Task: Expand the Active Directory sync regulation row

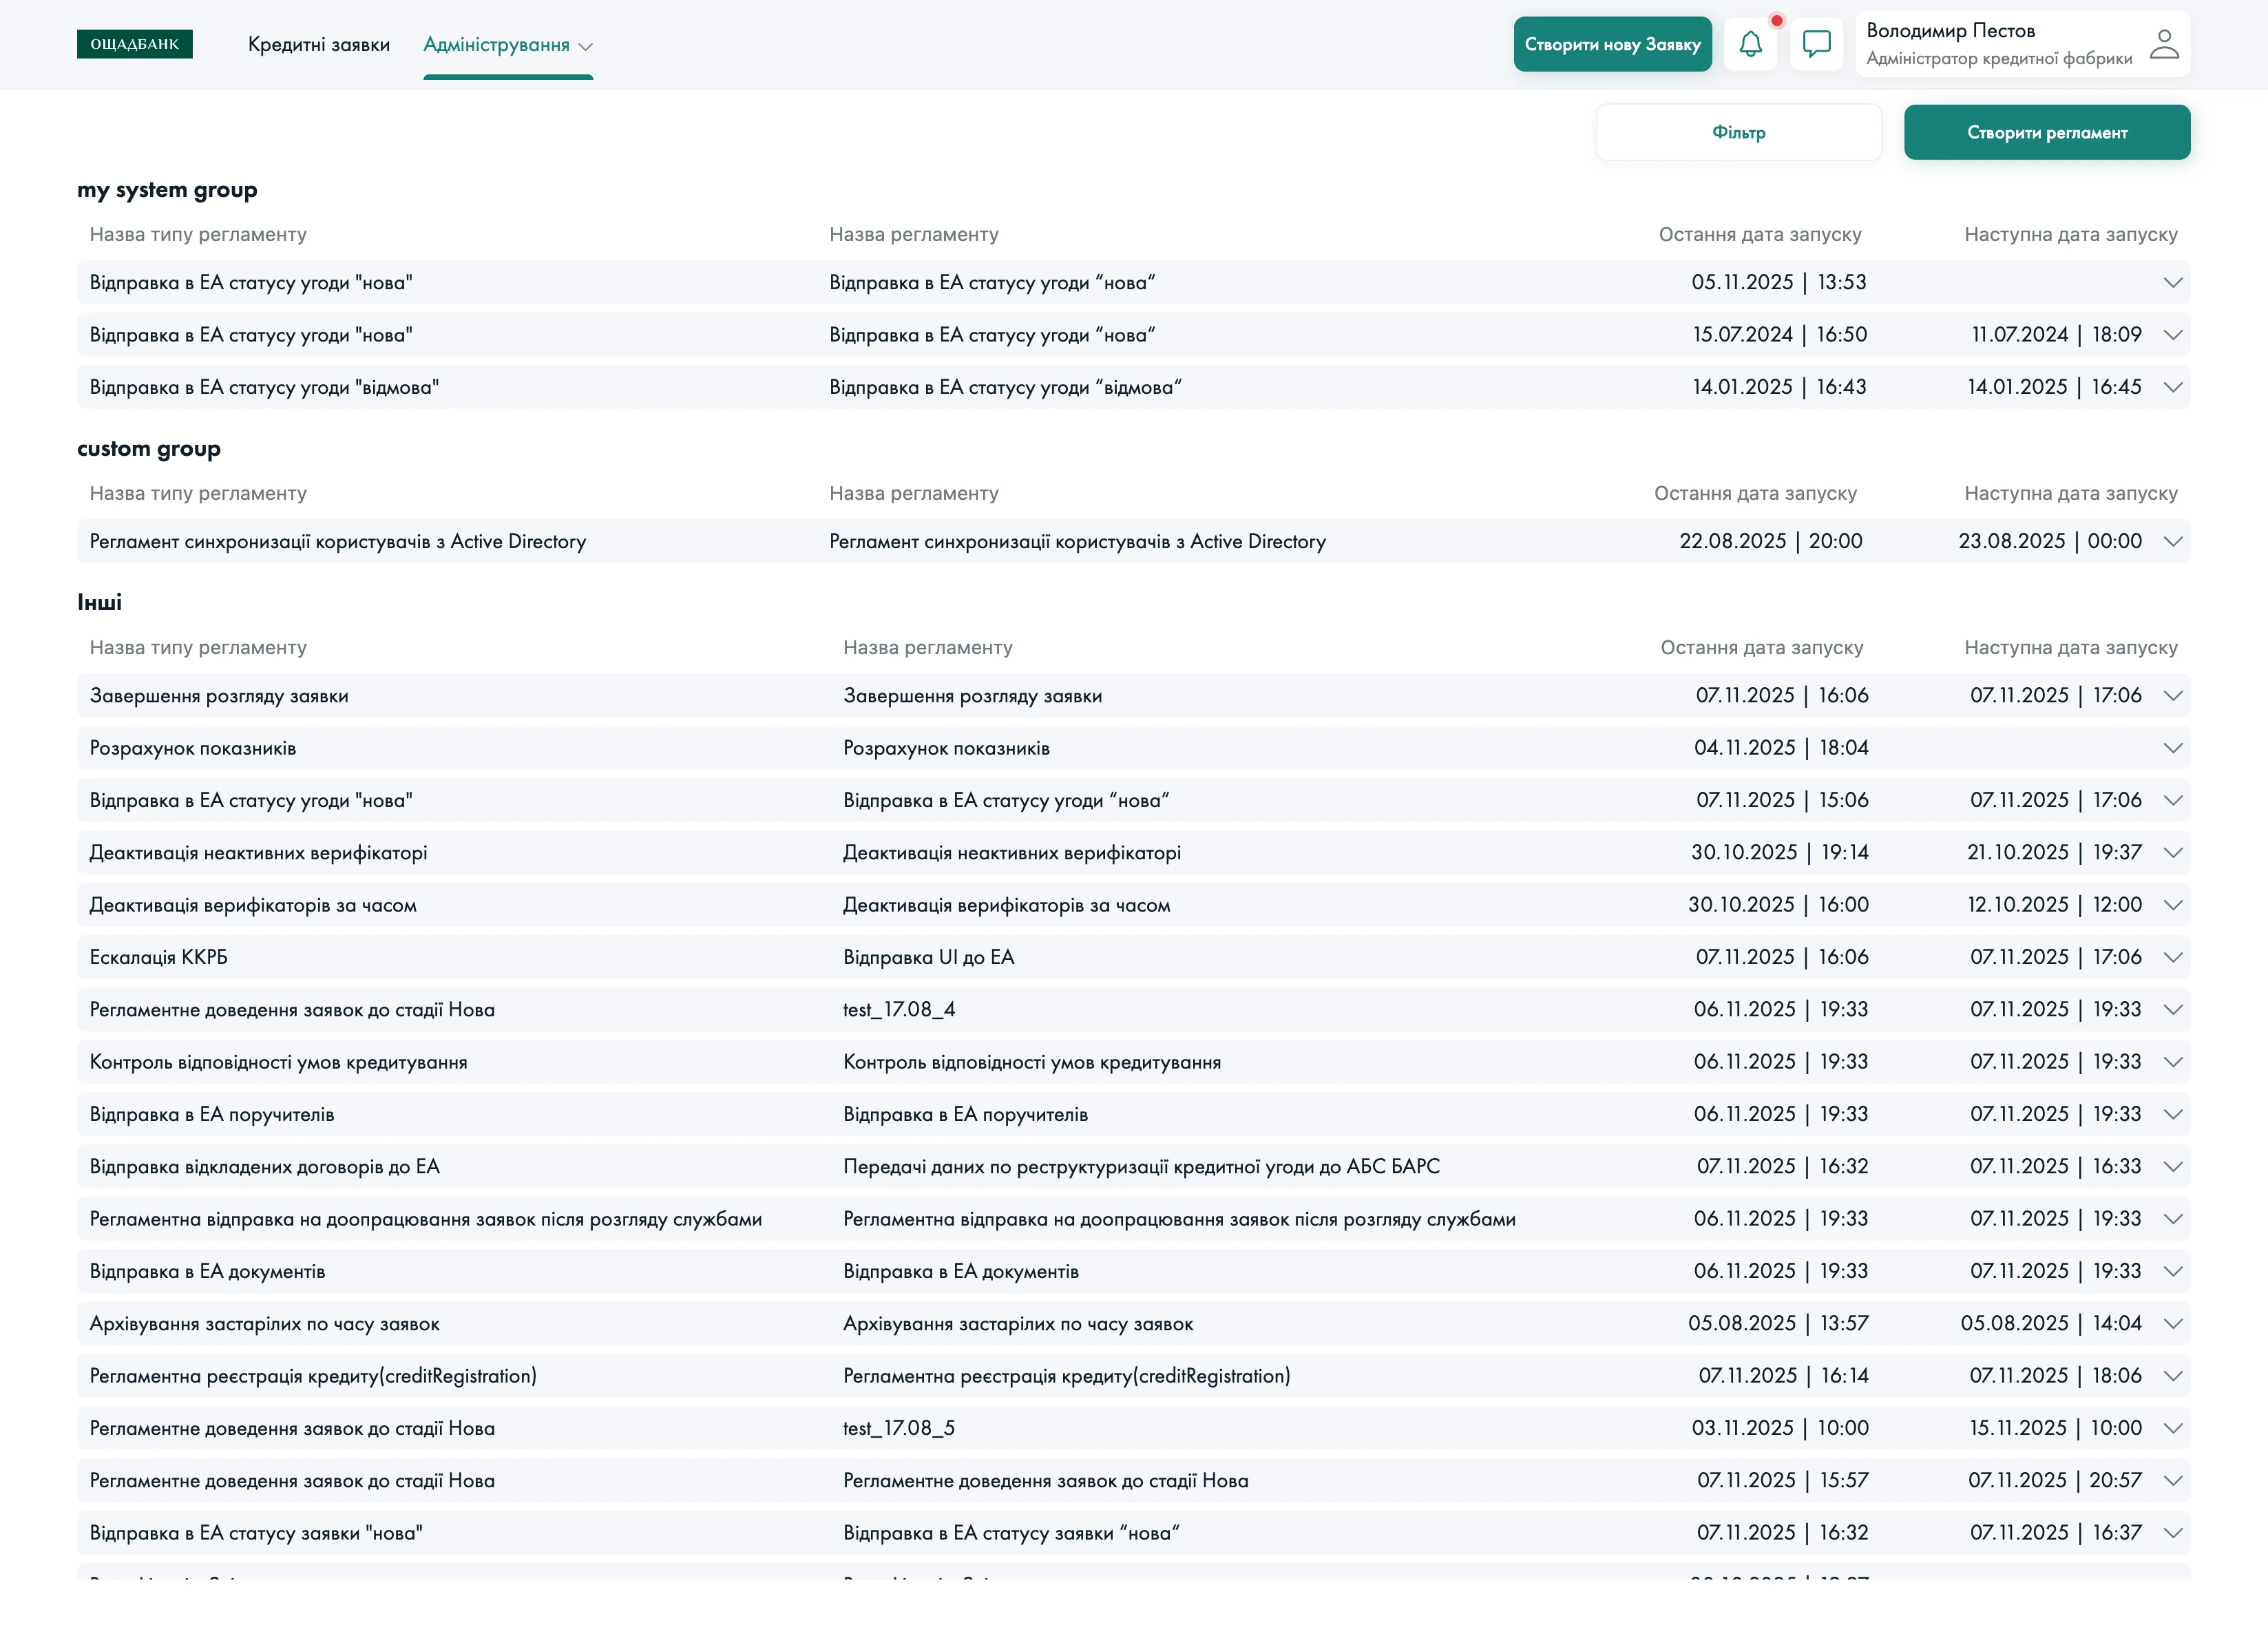Action: (2172, 541)
